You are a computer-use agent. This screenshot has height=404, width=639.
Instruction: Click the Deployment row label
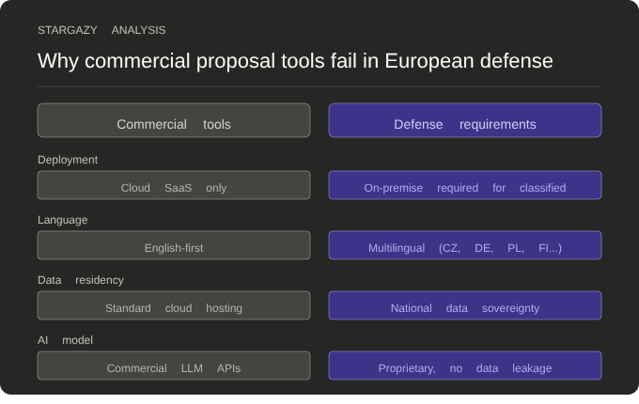click(68, 160)
